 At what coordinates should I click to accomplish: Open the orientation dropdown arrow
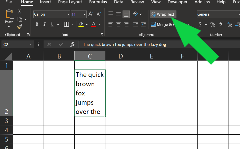point(141,14)
